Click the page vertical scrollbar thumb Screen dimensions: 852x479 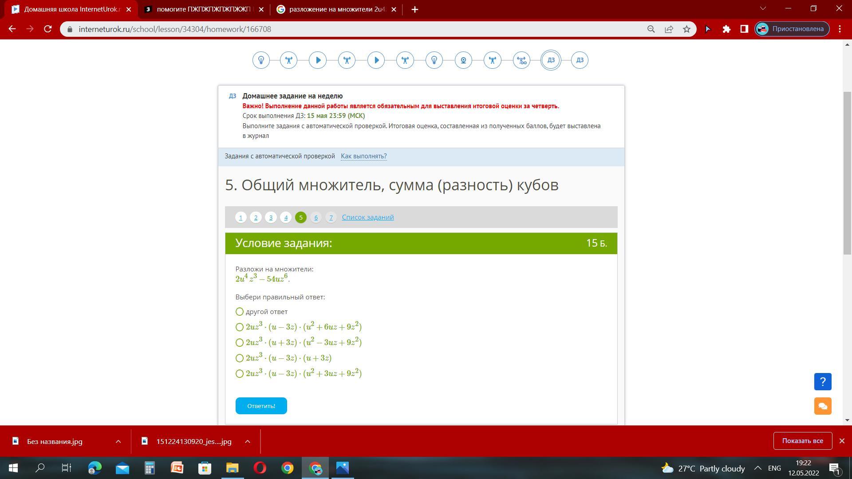(847, 173)
